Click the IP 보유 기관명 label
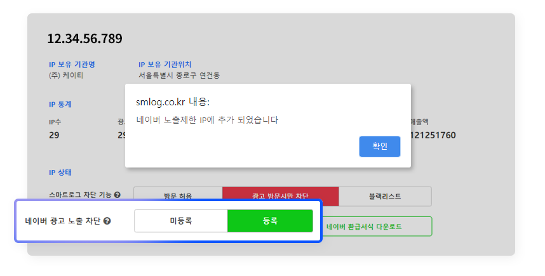The width and height of the screenshot is (545, 276). pos(72,65)
